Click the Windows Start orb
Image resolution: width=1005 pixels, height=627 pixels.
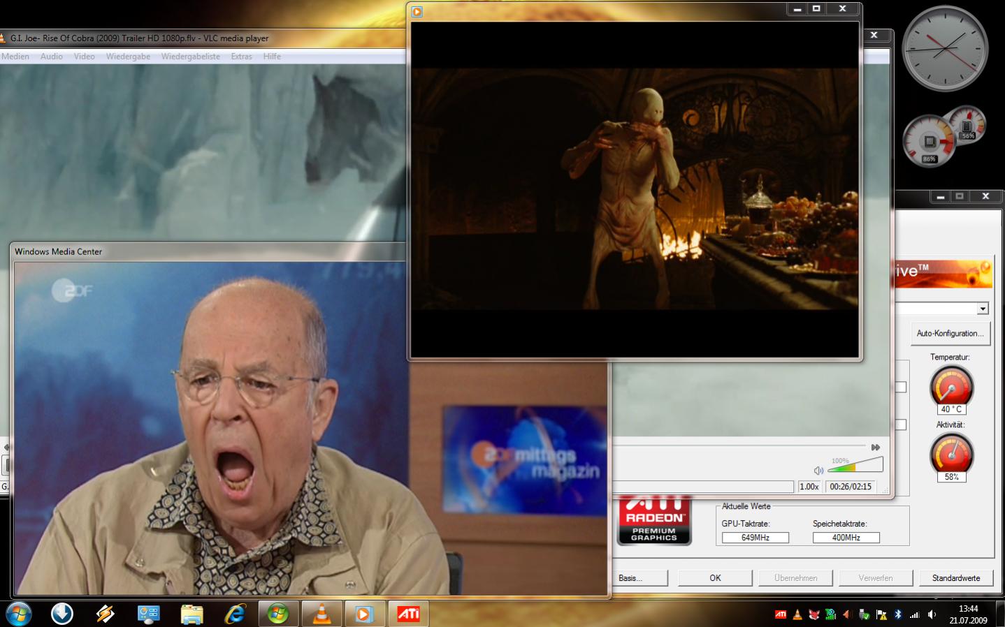tap(19, 614)
